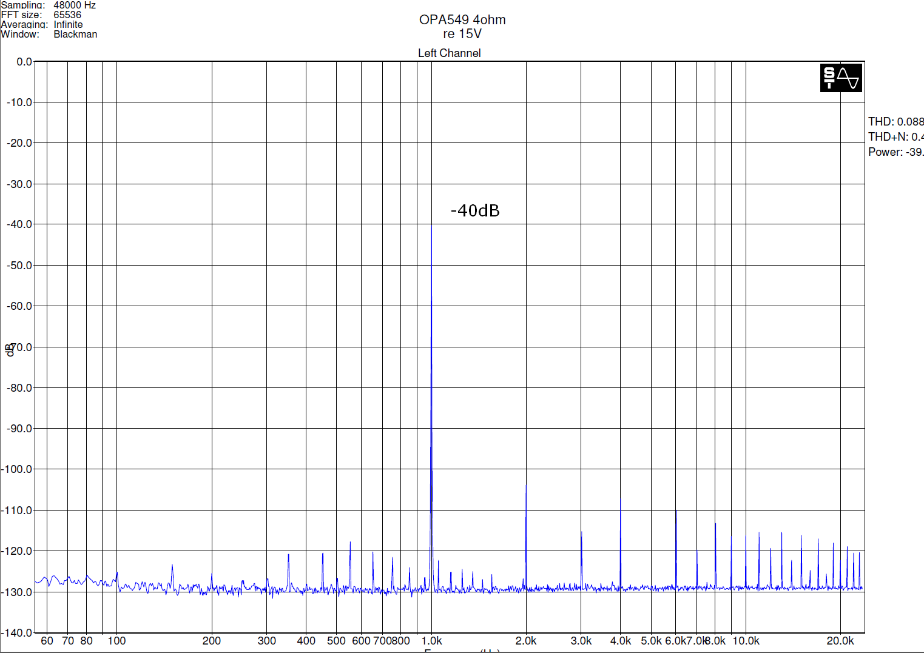Click the 'Power: -39.' readout
Image resolution: width=924 pixels, height=653 pixels.
pos(895,152)
